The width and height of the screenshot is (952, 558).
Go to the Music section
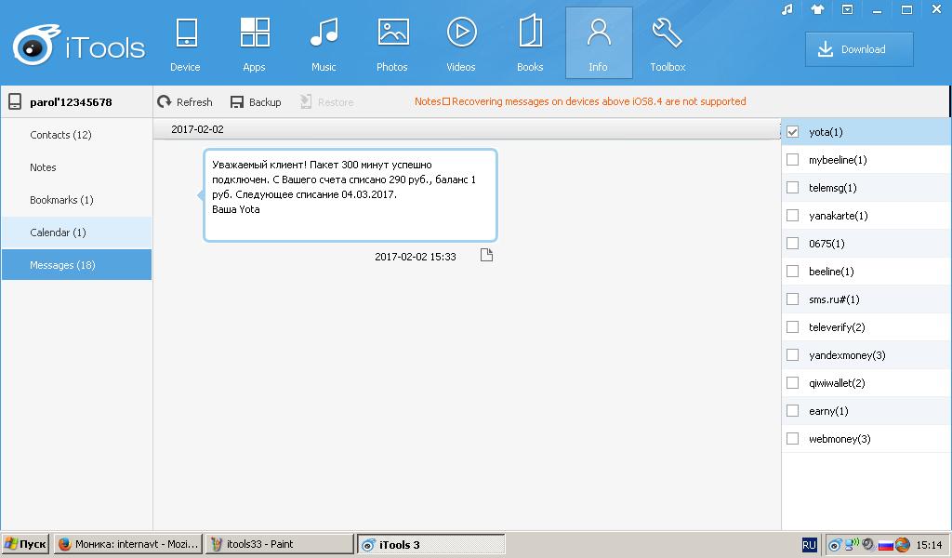(x=324, y=43)
